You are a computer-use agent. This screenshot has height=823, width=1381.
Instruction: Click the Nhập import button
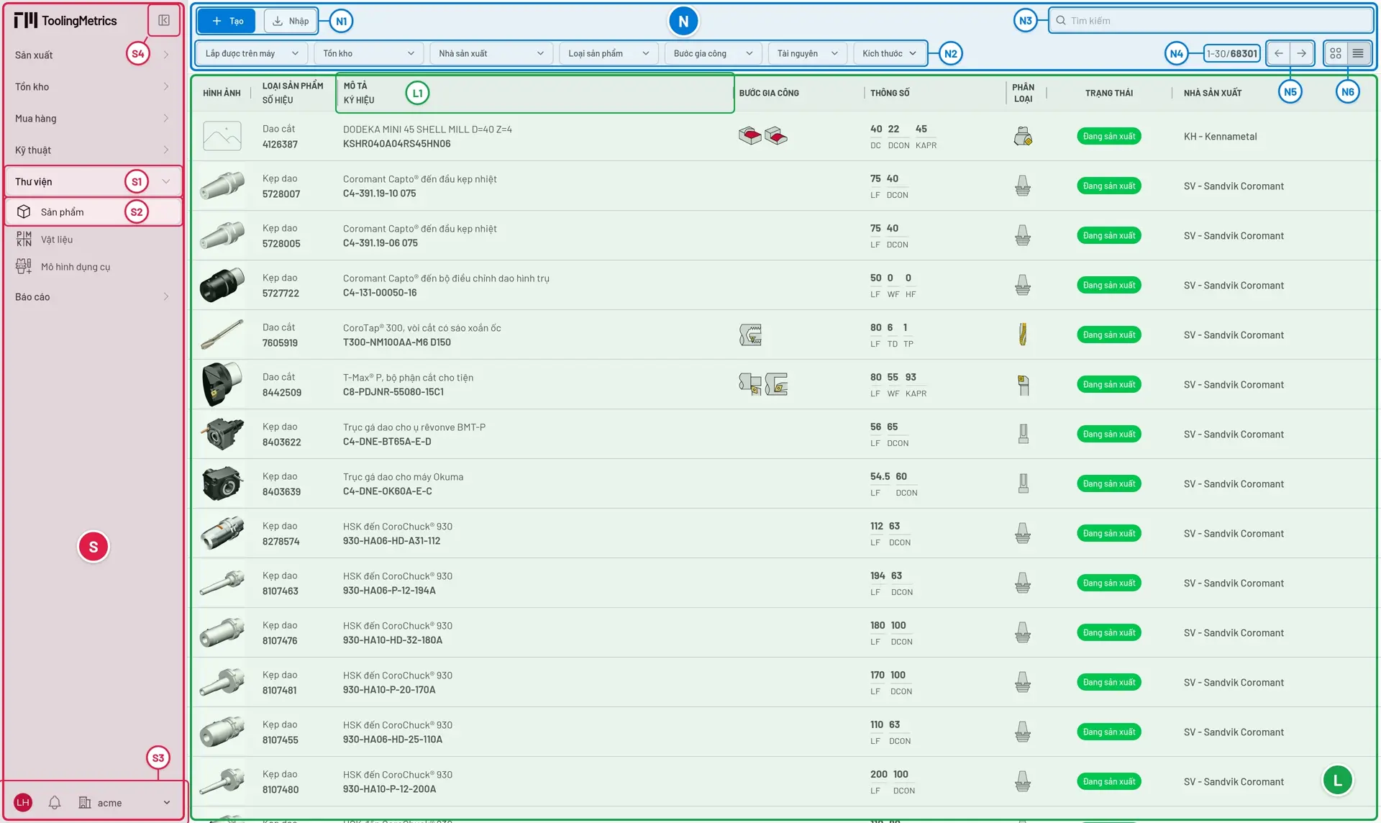[291, 21]
